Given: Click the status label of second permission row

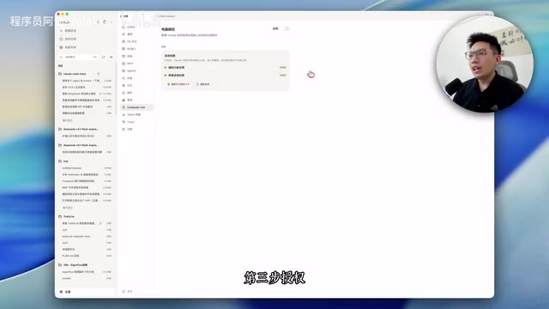Looking at the screenshot, I should [283, 76].
